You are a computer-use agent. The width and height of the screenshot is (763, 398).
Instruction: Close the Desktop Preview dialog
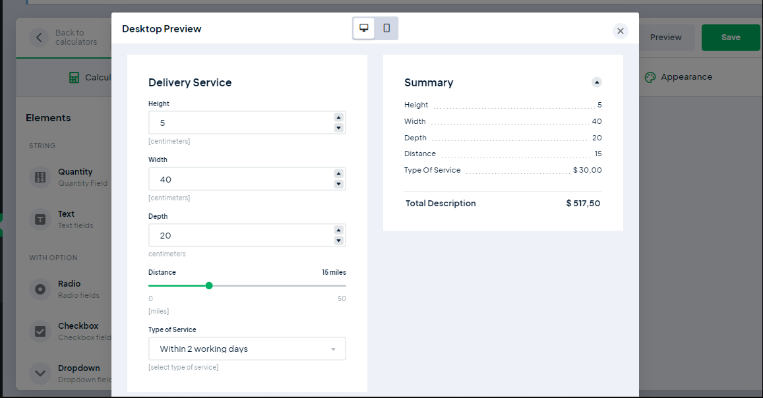coord(620,31)
